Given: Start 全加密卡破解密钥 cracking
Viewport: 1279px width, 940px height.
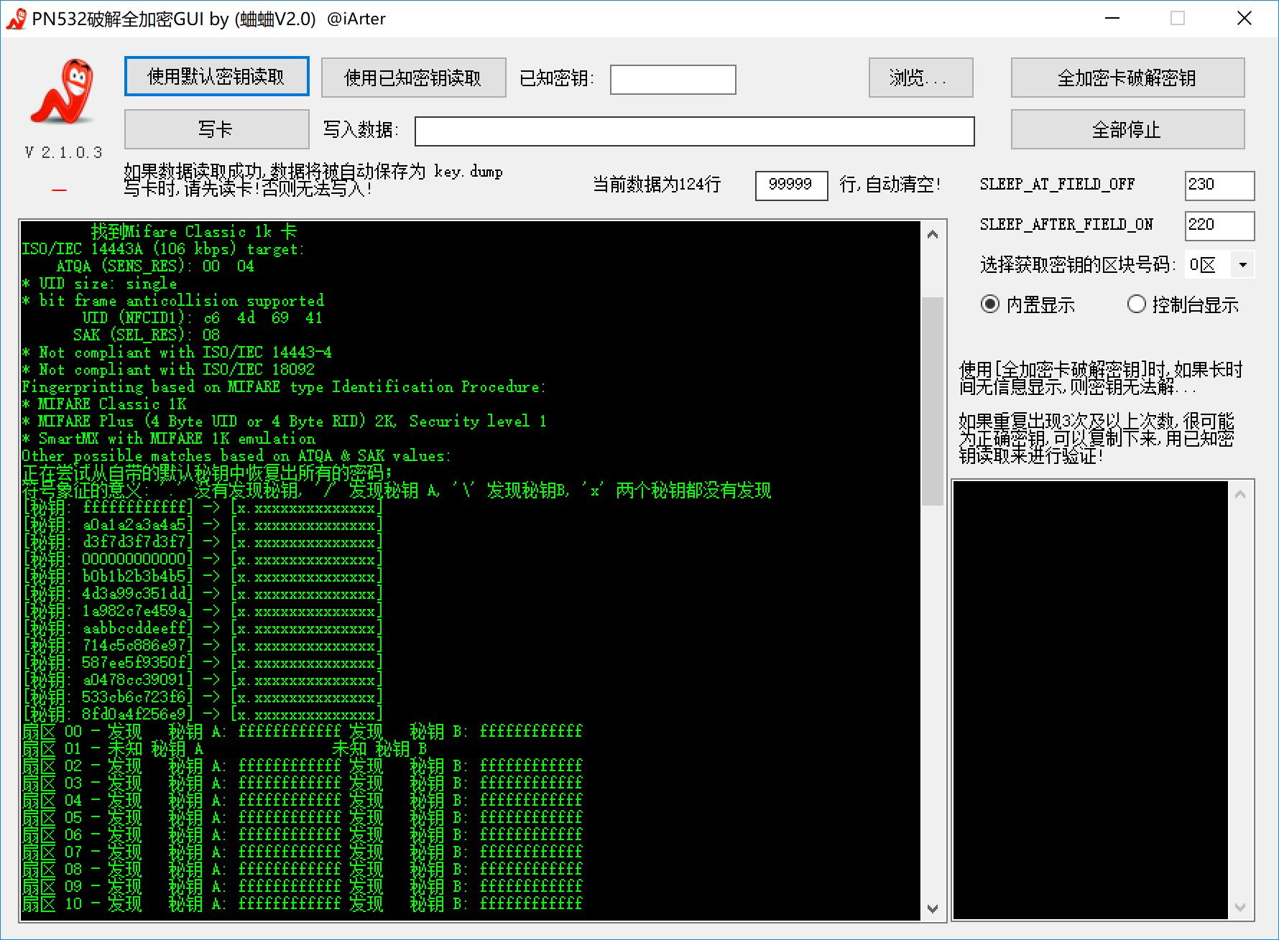Looking at the screenshot, I should 1127,78.
